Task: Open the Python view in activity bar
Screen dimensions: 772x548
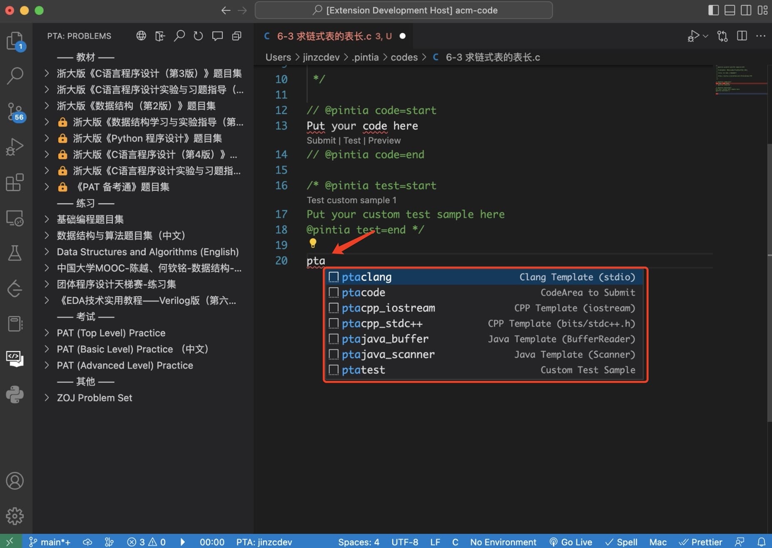Action: click(15, 394)
